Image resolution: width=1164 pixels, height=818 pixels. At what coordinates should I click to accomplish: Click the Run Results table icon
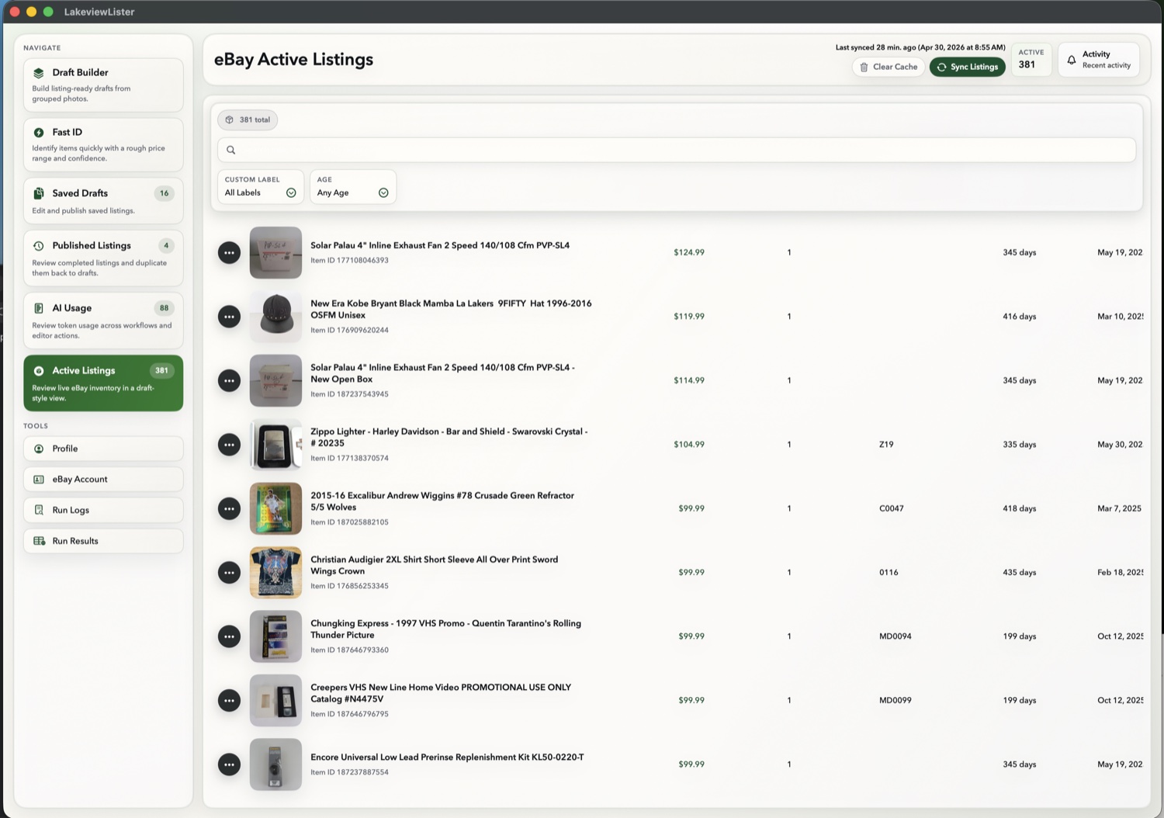click(39, 541)
